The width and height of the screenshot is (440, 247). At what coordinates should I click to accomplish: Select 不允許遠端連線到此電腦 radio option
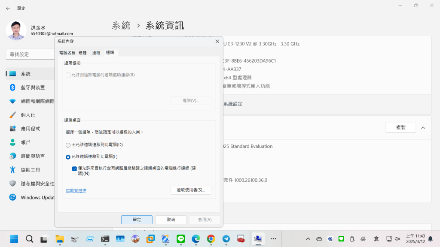pos(68,145)
